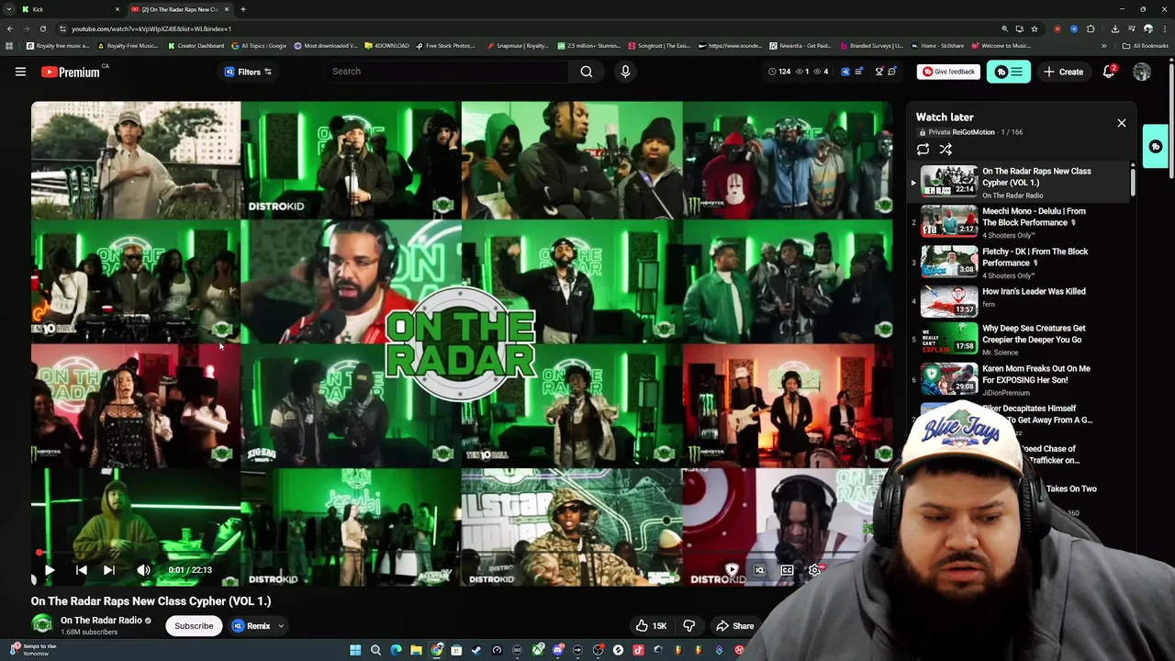1175x661 pixels.
Task: Toggle the TubeBuddy teal menu button
Action: click(x=1009, y=72)
